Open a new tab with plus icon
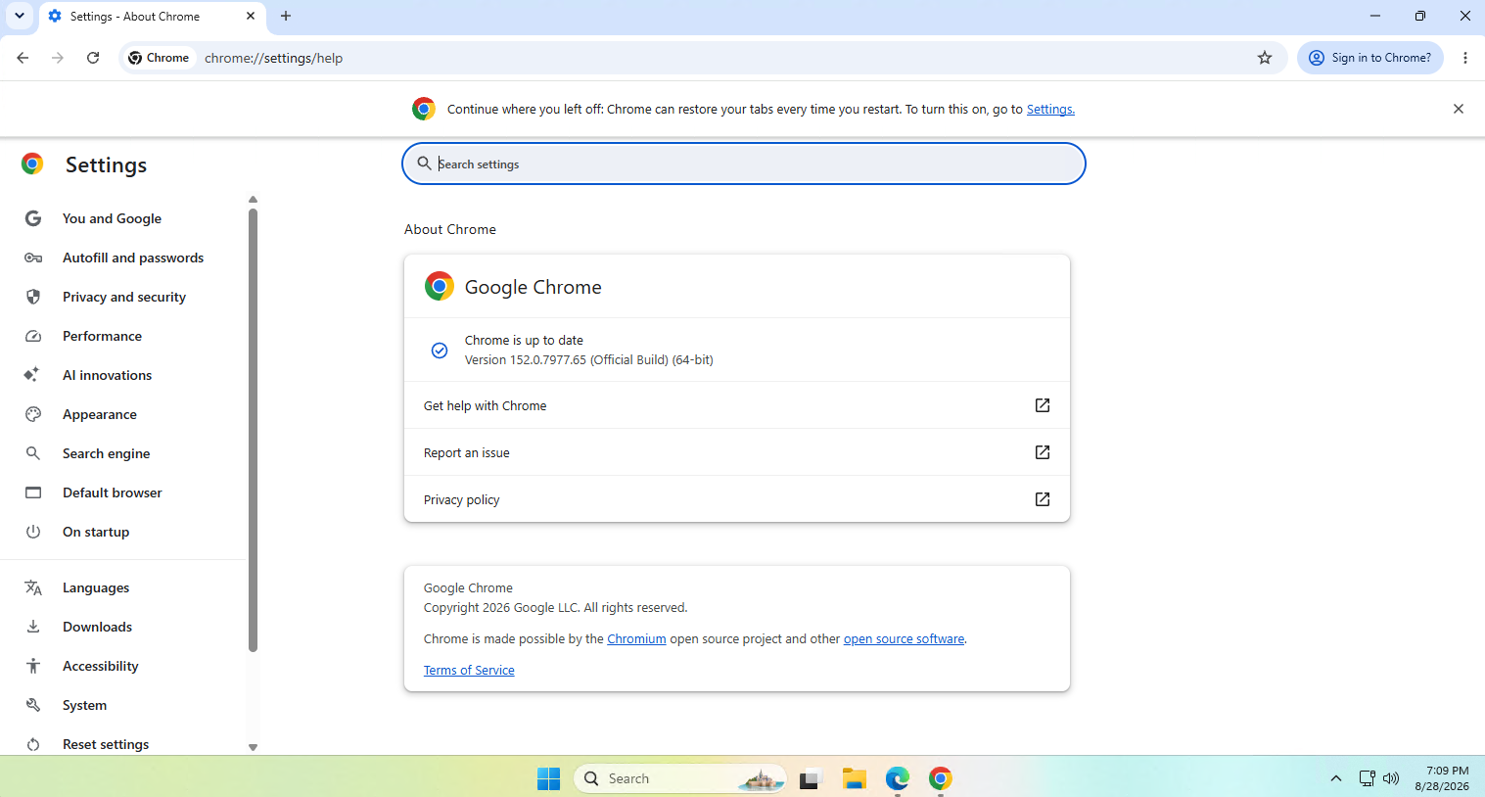This screenshot has width=1485, height=797. click(286, 16)
